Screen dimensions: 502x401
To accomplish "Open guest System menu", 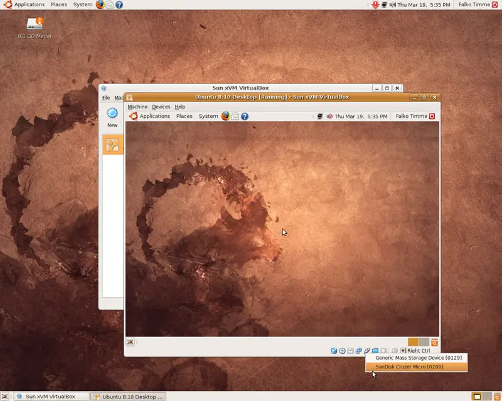I will click(208, 116).
